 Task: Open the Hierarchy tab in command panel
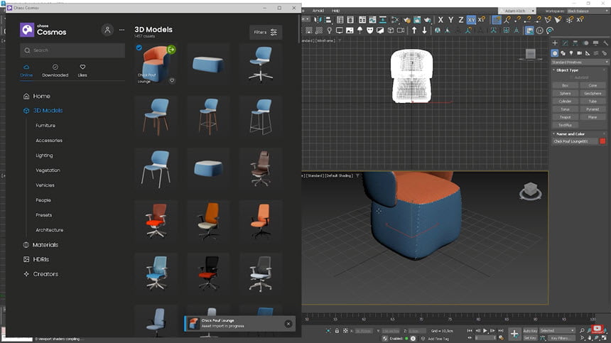point(575,43)
